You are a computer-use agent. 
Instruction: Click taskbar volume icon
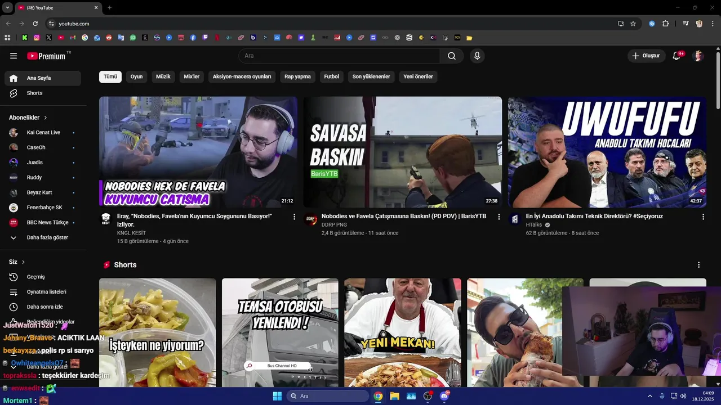pyautogui.click(x=684, y=396)
